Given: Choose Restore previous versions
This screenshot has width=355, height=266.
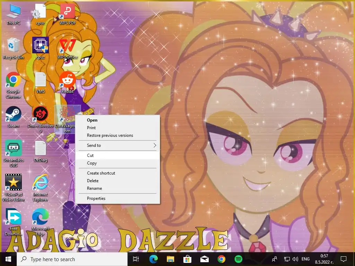Looking at the screenshot, I should tap(118, 135).
